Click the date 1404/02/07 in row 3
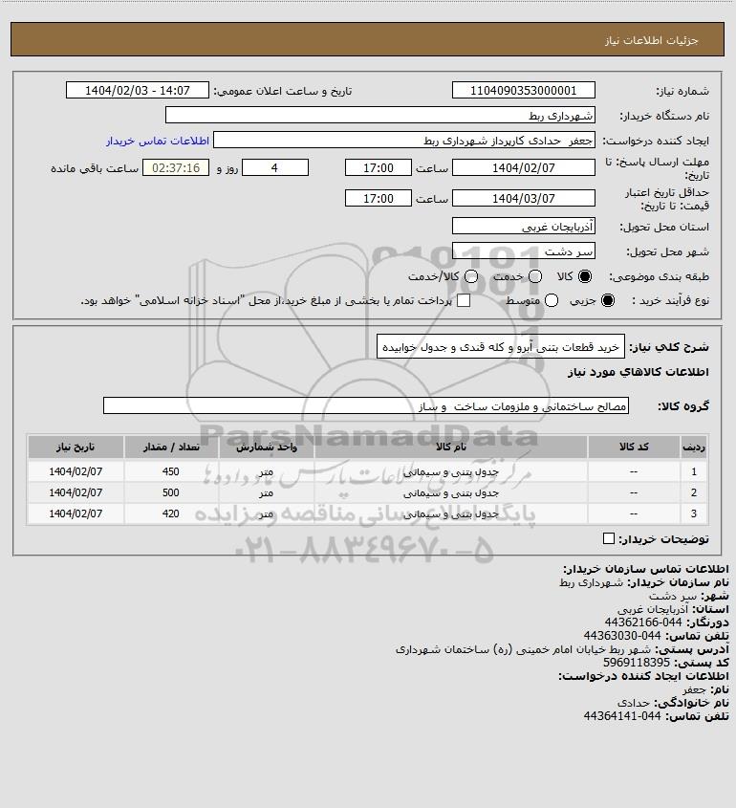 click(76, 513)
